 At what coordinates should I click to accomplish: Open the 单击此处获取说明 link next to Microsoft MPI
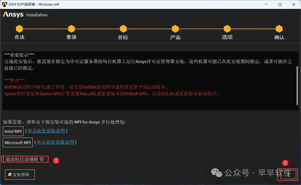coord(55,142)
